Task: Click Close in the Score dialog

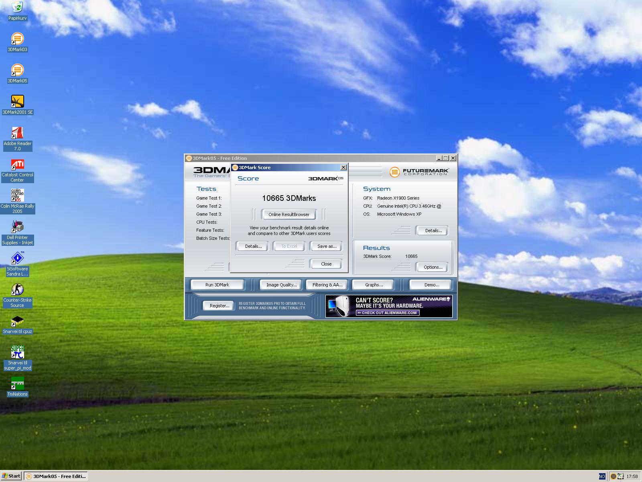Action: [326, 264]
